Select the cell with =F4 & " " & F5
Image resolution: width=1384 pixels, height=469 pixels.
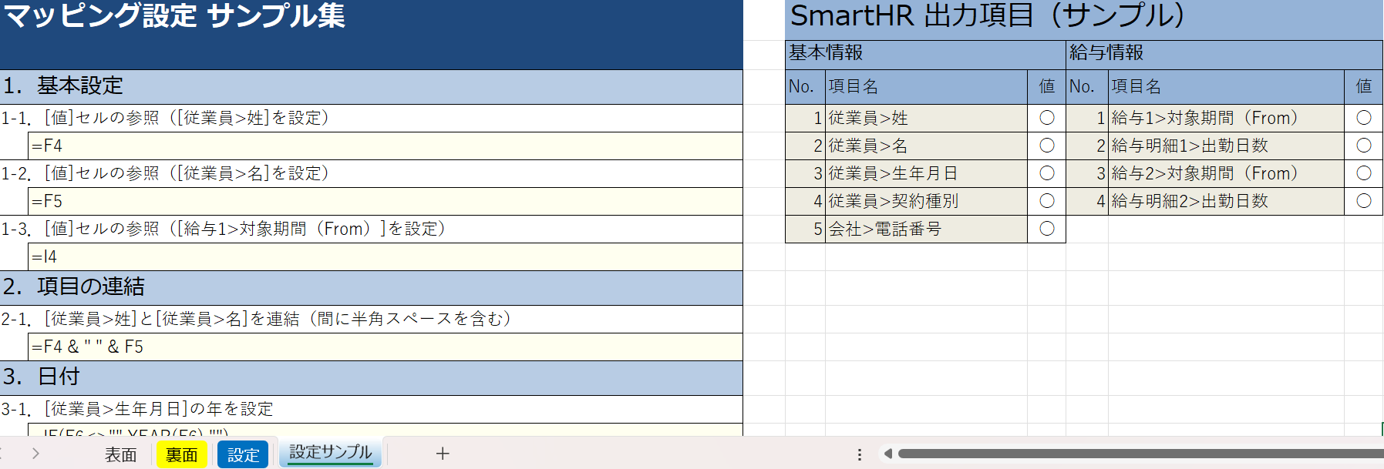(385, 347)
